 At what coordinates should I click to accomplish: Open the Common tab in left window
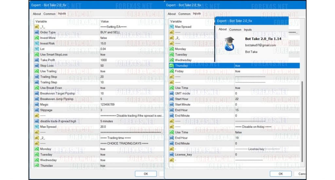pyautogui.click(x=49, y=14)
